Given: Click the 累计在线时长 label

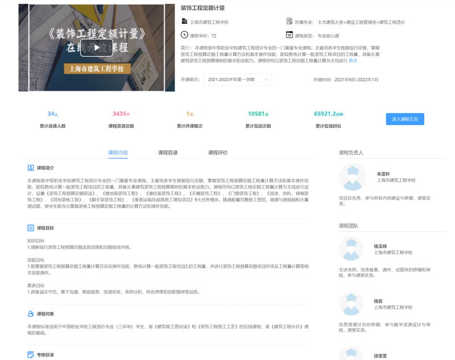Looking at the screenshot, I should [x=329, y=126].
